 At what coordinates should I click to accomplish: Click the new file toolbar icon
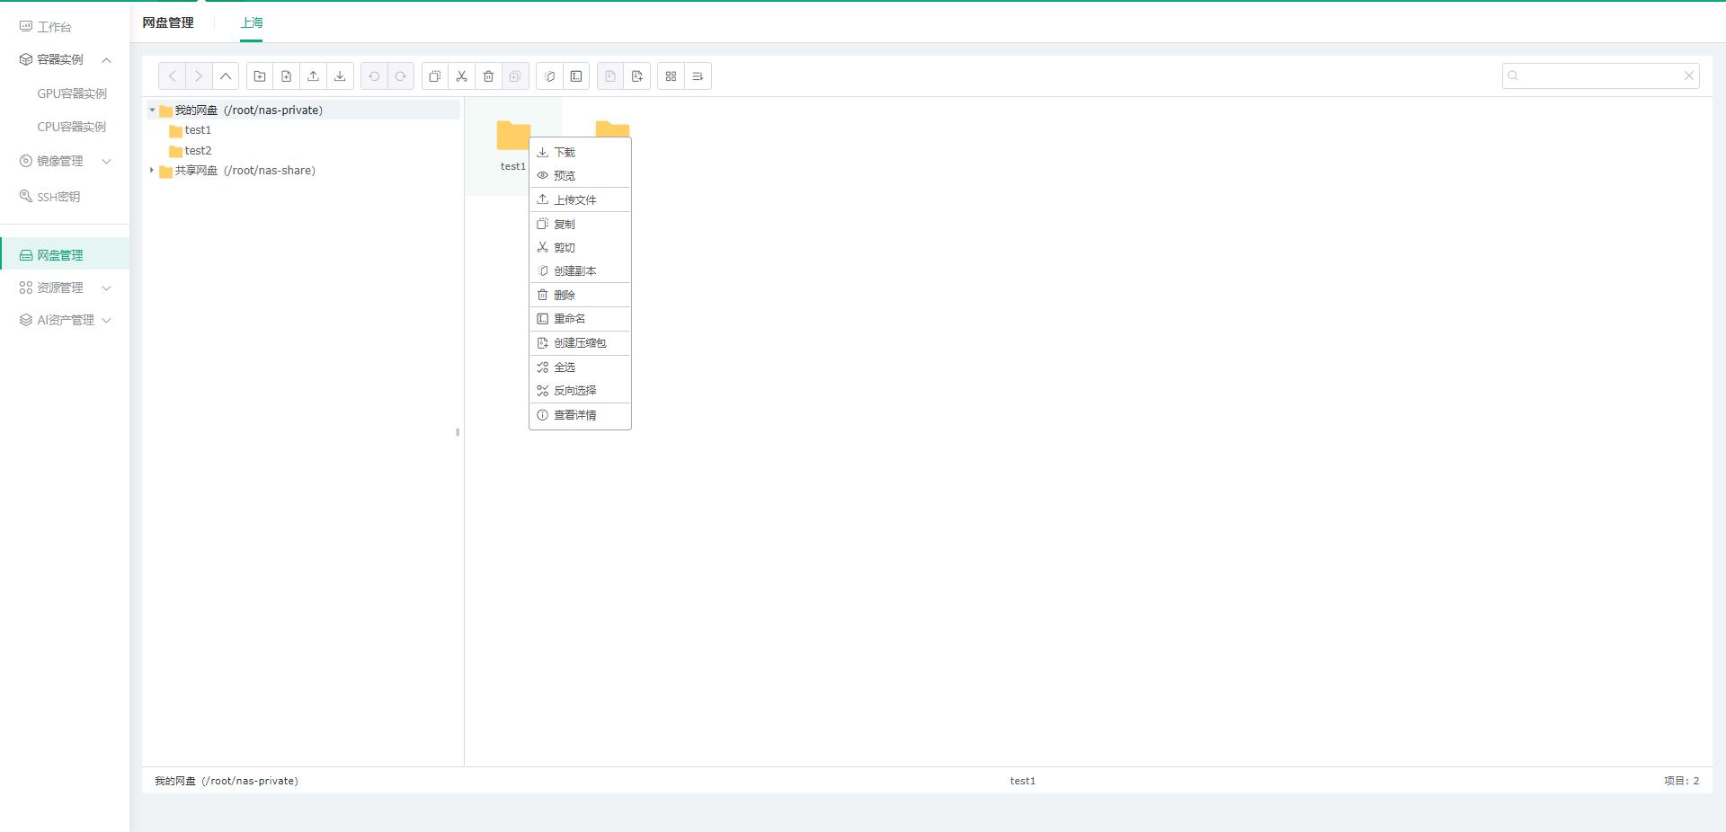pos(287,76)
